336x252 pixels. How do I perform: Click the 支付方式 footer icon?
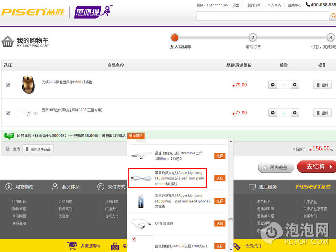tap(101, 186)
